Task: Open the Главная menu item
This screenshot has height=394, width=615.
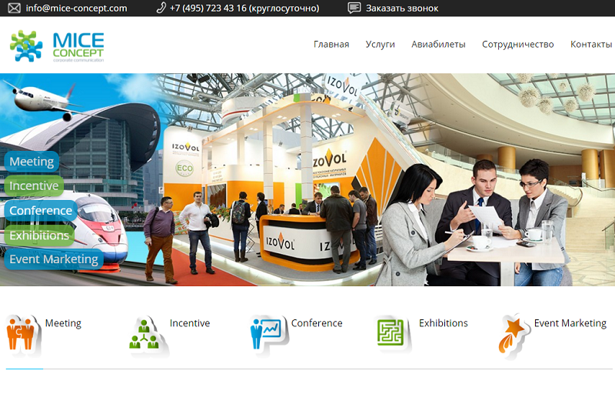Action: pyautogui.click(x=331, y=45)
